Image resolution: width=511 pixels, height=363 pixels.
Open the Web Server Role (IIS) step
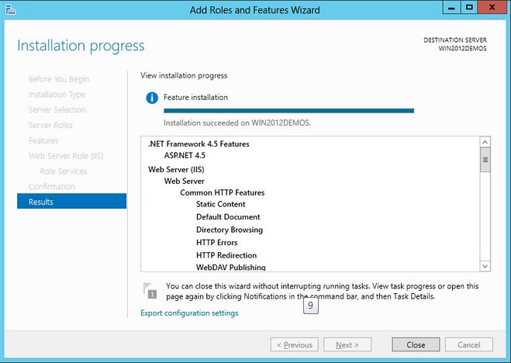[x=66, y=156]
